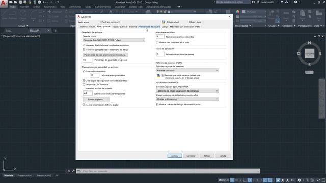
Task: Click the Save quick-access icon
Action: click(x=20, y=2)
